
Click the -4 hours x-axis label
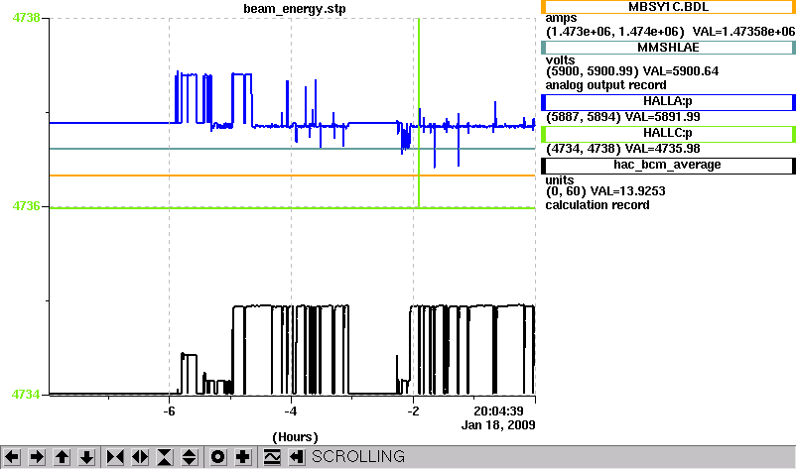point(291,411)
